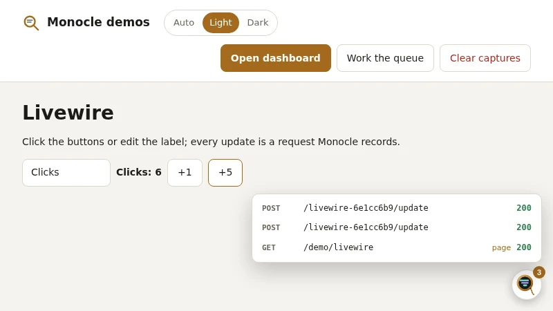
Task: Select the Light theme option
Action: point(221,23)
